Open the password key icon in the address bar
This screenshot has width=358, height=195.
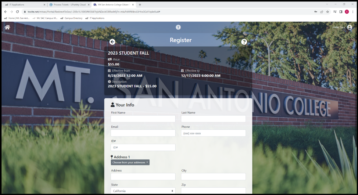pos(315,12)
